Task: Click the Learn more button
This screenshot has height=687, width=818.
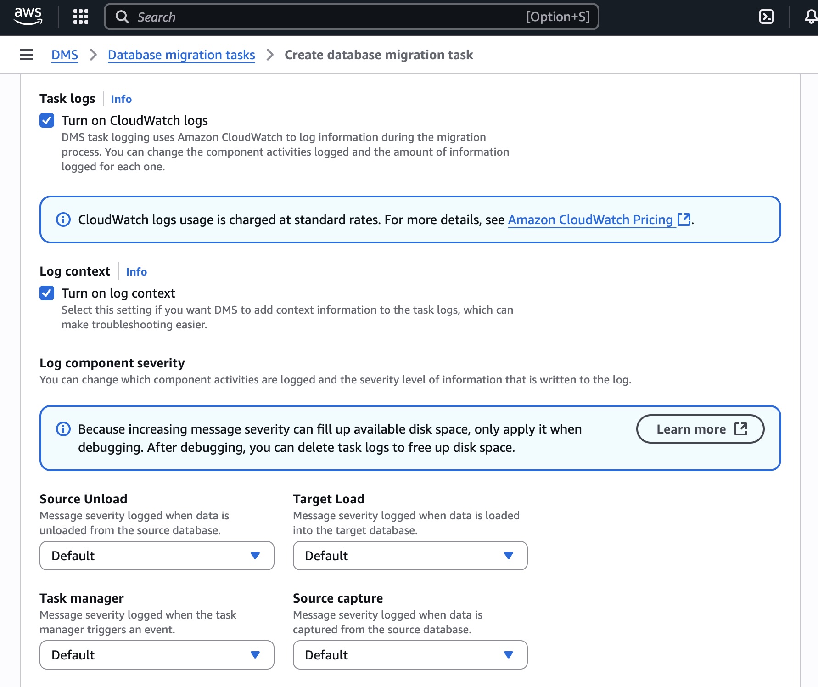Action: [x=691, y=429]
